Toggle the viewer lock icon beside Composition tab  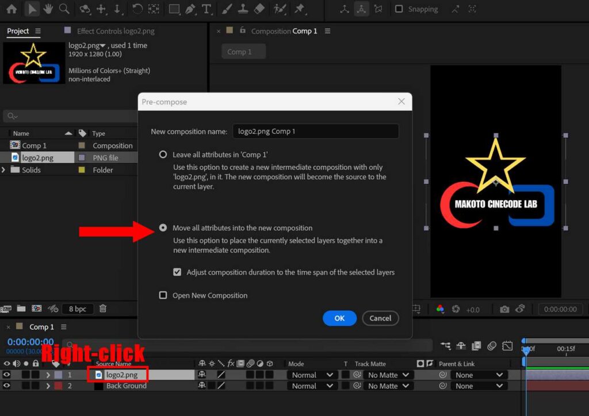coord(243,30)
